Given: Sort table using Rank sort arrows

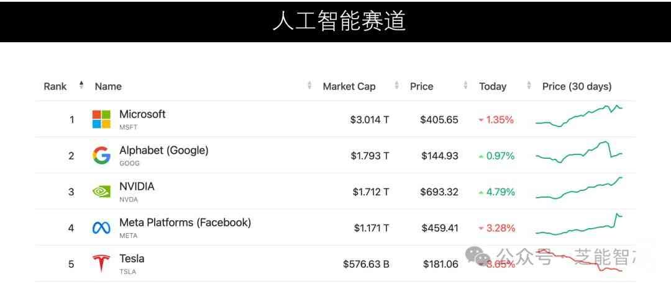Looking at the screenshot, I should click(x=81, y=86).
